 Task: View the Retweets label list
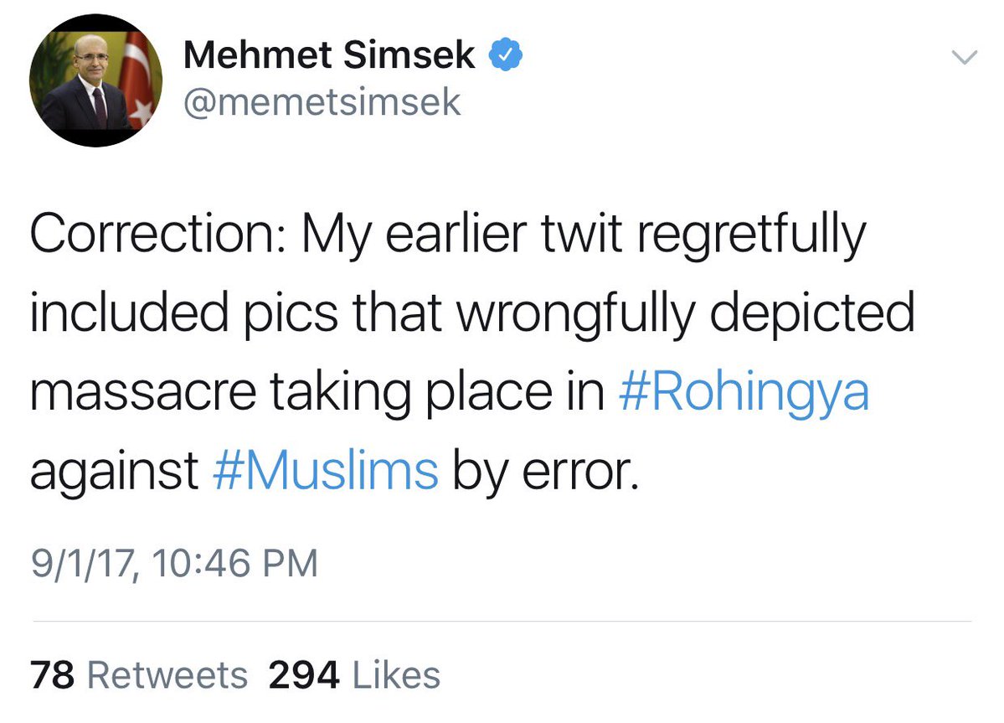coord(167,675)
